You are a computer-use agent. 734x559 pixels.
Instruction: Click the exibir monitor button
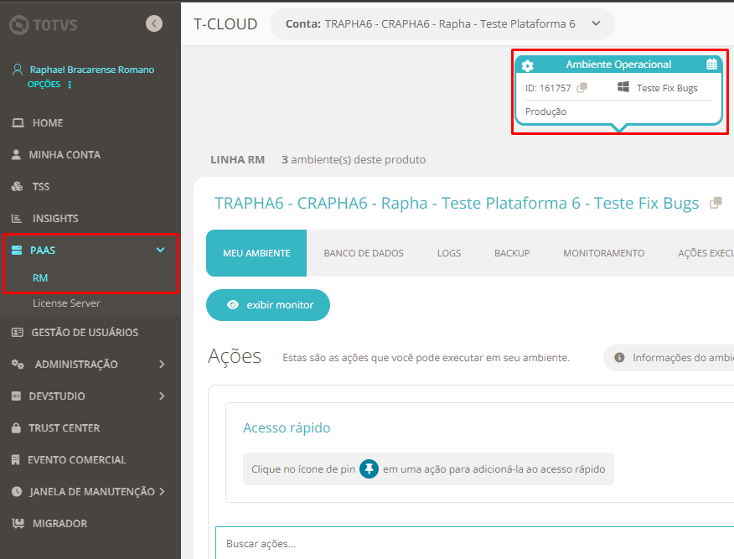268,305
